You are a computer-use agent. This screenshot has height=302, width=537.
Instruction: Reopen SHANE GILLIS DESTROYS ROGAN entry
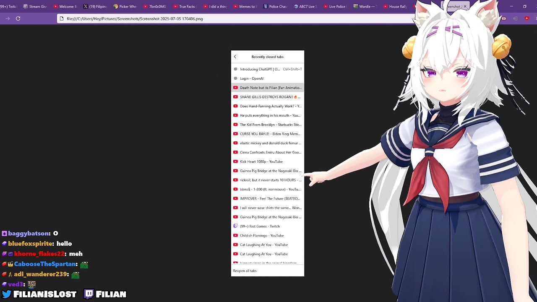pos(268,97)
